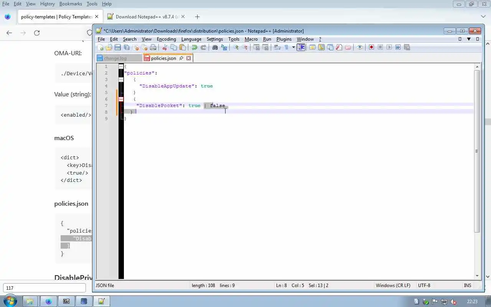Click the 7-Zip taskbar icon
The image size is (491, 307).
66,301
